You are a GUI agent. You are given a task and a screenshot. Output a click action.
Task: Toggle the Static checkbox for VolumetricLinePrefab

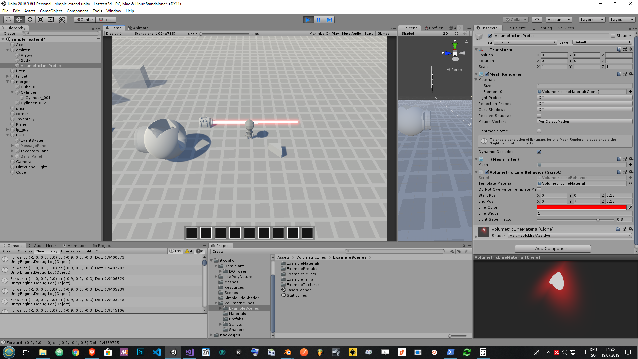click(613, 36)
